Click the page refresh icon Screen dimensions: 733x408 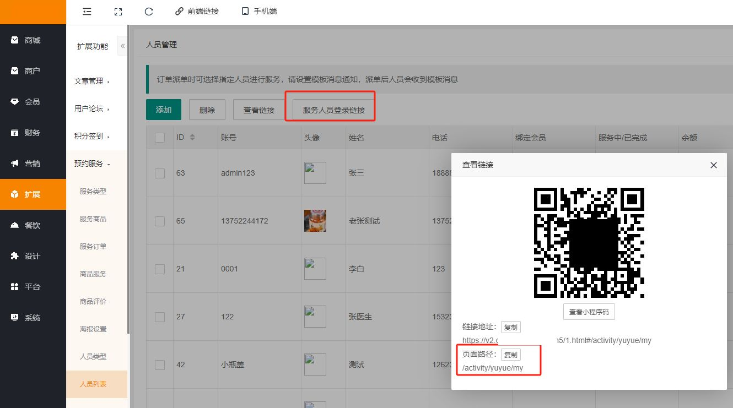148,12
